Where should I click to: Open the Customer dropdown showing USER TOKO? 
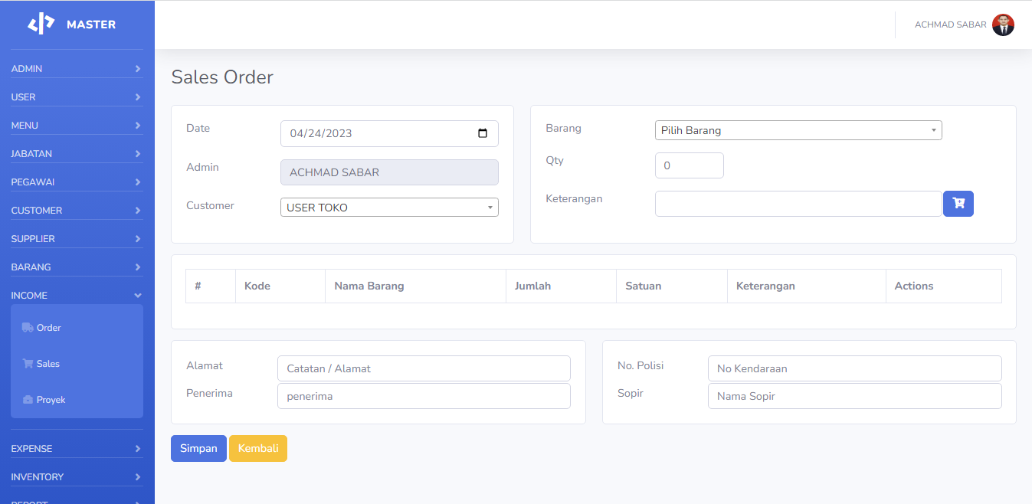[389, 208]
